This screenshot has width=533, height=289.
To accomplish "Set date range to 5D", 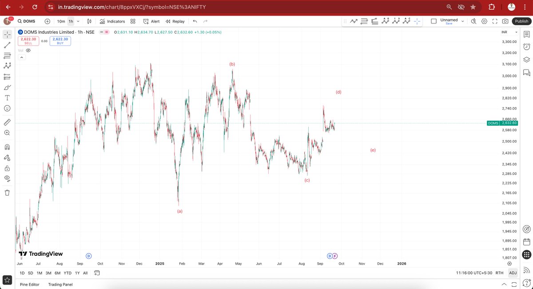I will pos(31,273).
